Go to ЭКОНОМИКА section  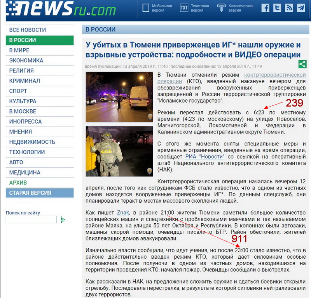[40, 60]
